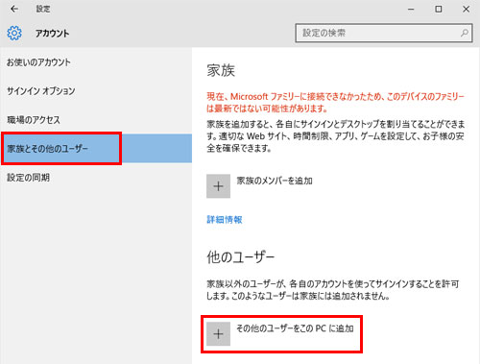Click plus icon for その他のユーザーをこの PC に追加
The width and height of the screenshot is (480, 364).
point(218,334)
